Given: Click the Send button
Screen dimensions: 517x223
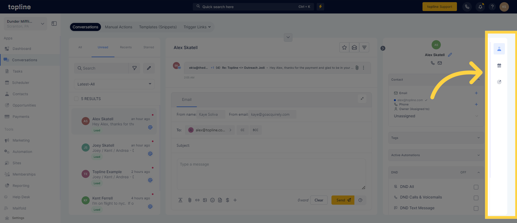Looking at the screenshot, I should tap(343, 200).
